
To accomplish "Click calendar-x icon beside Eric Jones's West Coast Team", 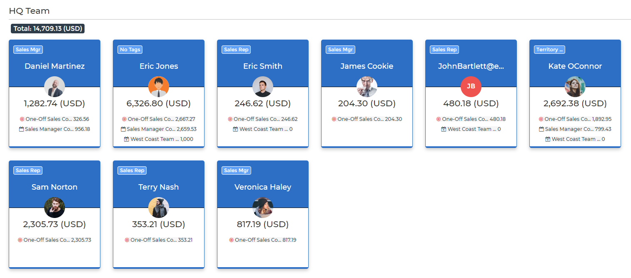I will (x=127, y=139).
